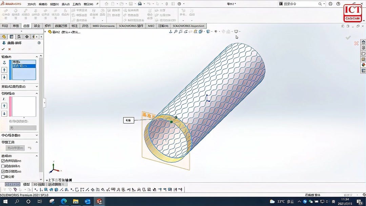
Task: Click the 拖动草图 button
Action: (x=15, y=147)
